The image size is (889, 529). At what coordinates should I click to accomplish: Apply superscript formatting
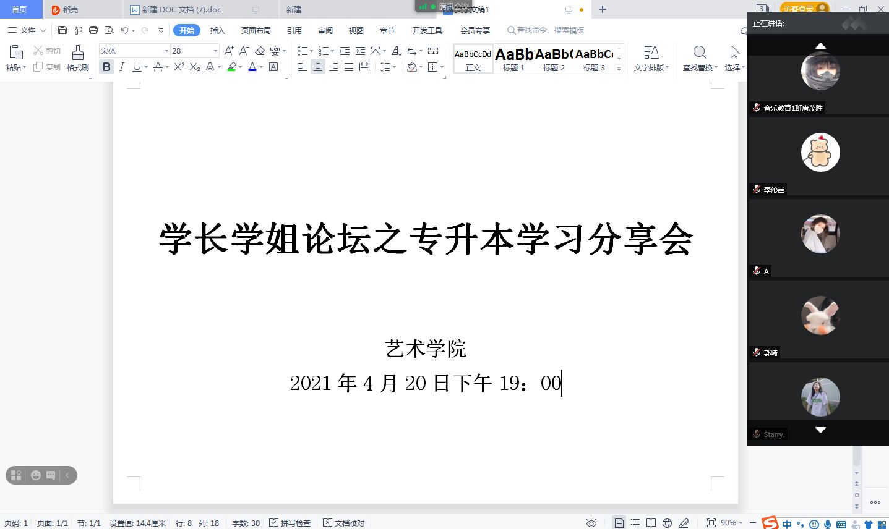(179, 67)
